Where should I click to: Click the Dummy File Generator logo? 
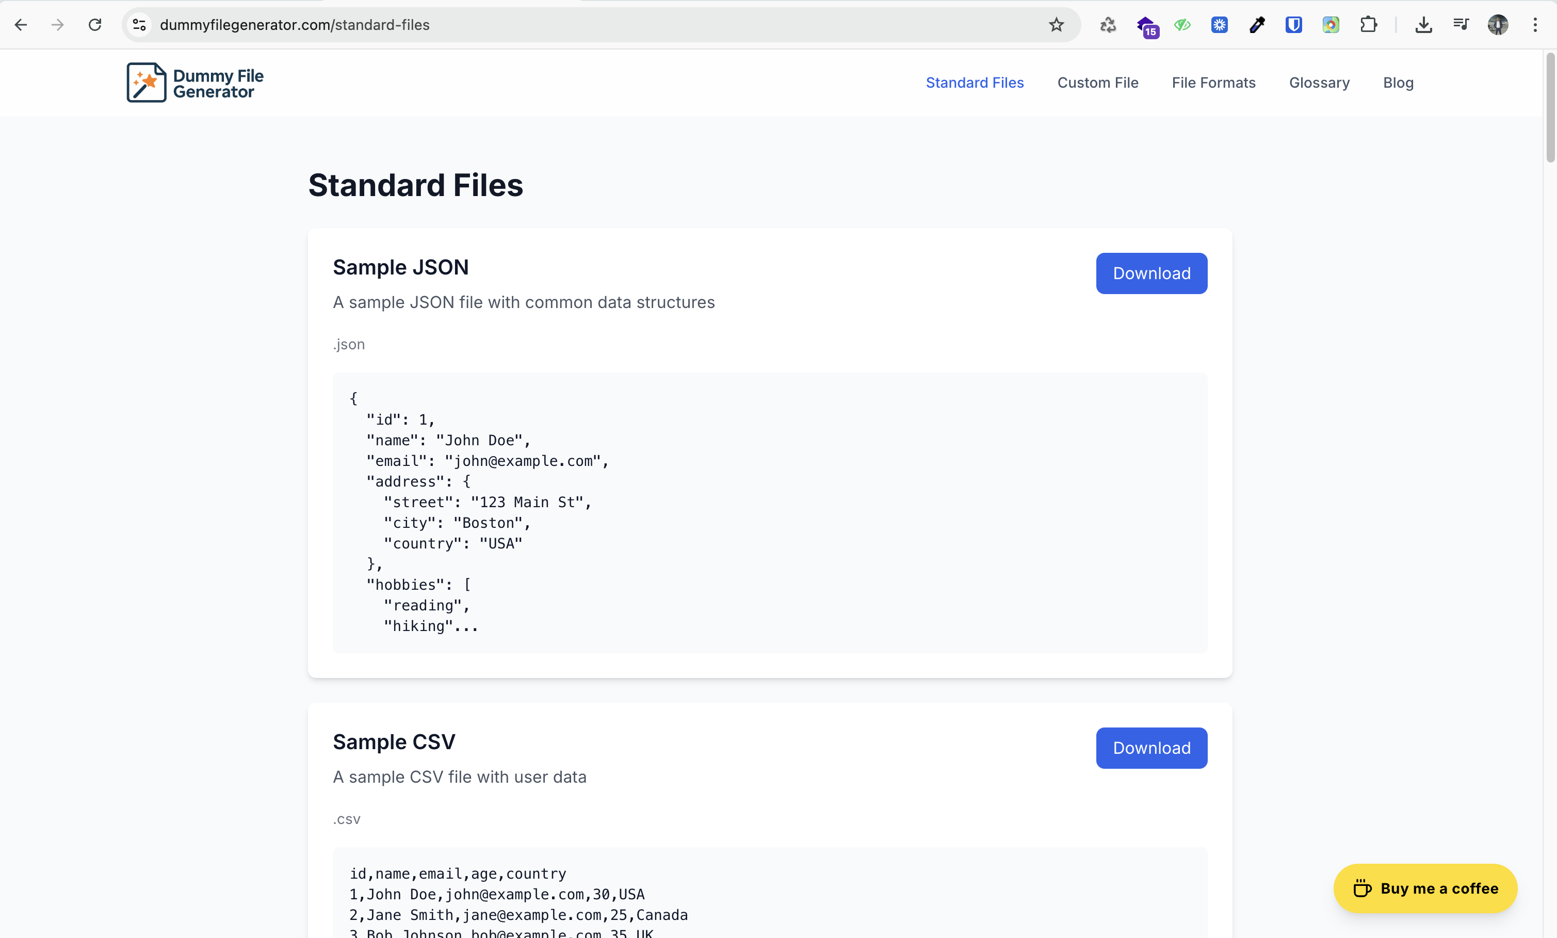click(194, 82)
